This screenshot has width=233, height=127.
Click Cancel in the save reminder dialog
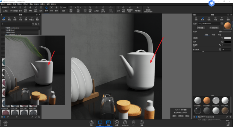pos(187,116)
